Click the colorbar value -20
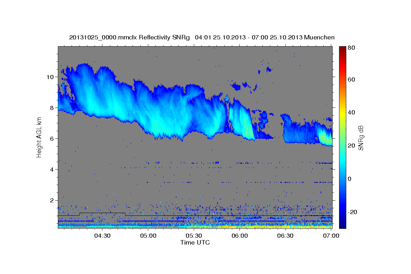 click(352, 212)
